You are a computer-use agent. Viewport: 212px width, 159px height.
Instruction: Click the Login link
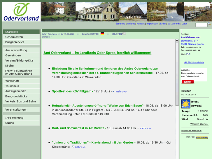[184, 24]
